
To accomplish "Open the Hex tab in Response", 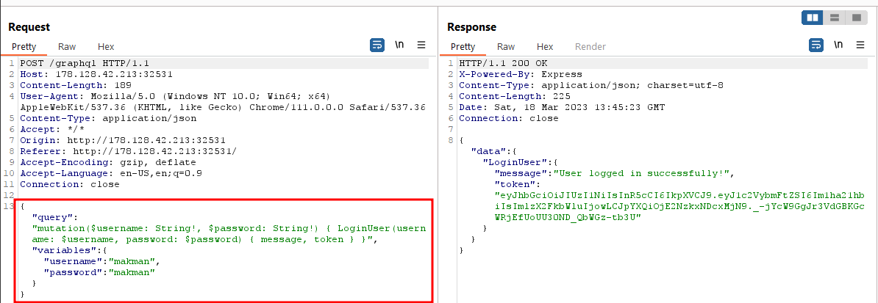I will [x=545, y=46].
